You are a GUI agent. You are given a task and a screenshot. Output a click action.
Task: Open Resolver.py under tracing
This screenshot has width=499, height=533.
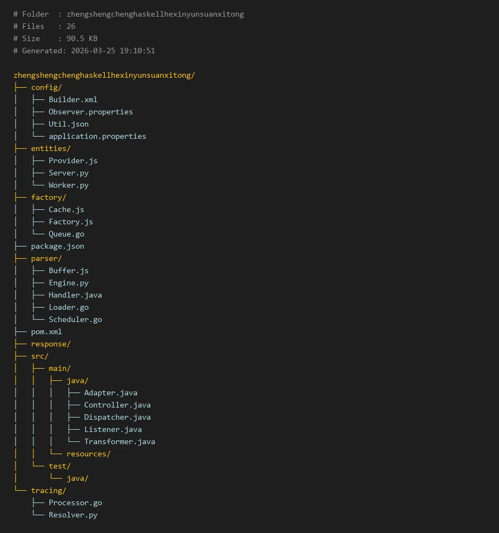coord(73,515)
